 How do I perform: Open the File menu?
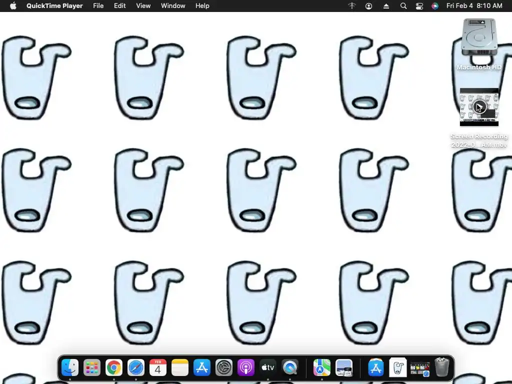[98, 6]
